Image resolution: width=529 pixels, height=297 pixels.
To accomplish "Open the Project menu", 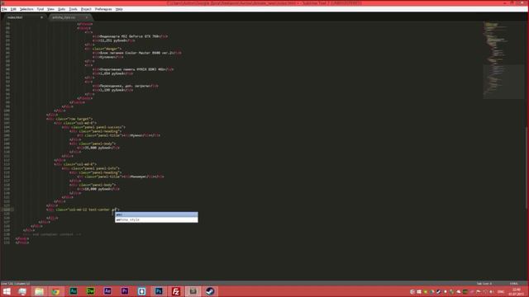I will click(86, 9).
